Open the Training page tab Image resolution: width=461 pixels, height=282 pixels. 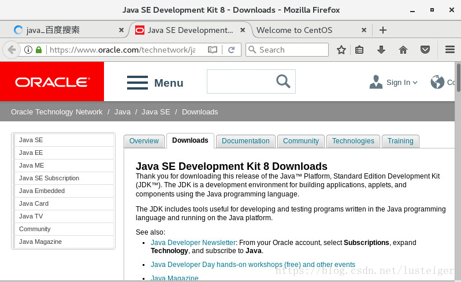click(400, 141)
